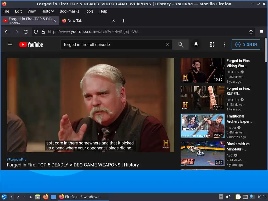Start voice search with the microphone icon
The height and width of the screenshot is (201, 268).
tap(196, 44)
